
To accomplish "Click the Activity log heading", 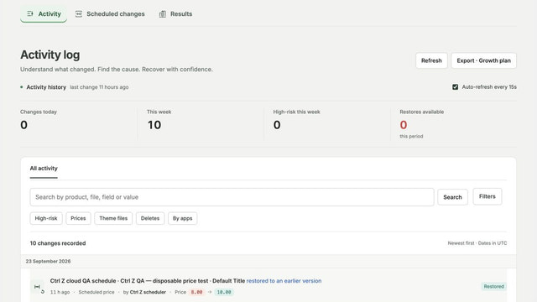I will (x=50, y=55).
